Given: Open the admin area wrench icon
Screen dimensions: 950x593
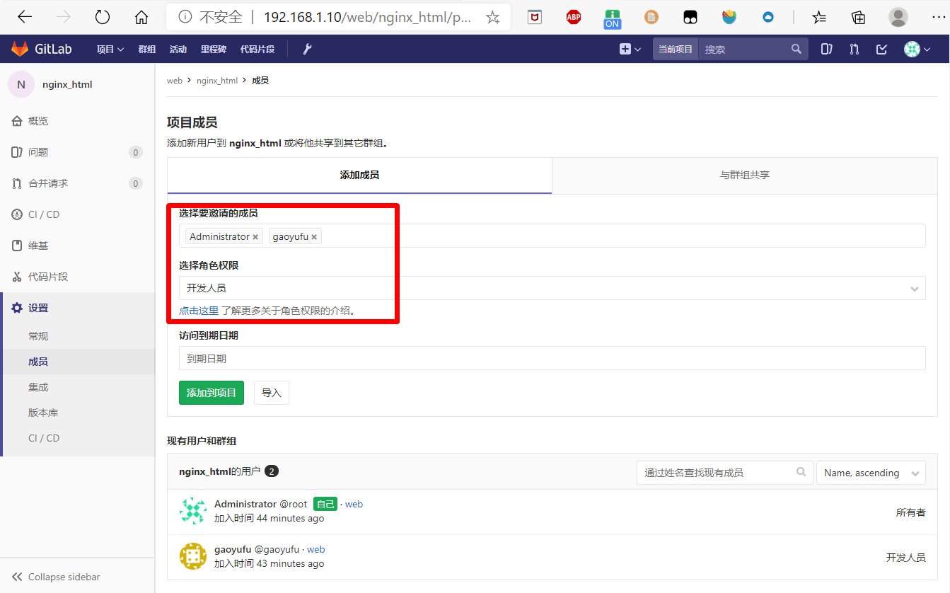Looking at the screenshot, I should coord(306,49).
